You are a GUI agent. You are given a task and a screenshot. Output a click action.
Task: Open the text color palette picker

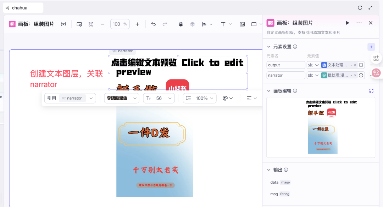[x=227, y=98]
